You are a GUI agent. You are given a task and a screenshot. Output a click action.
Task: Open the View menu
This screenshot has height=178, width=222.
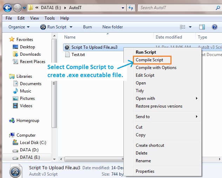point(34,18)
